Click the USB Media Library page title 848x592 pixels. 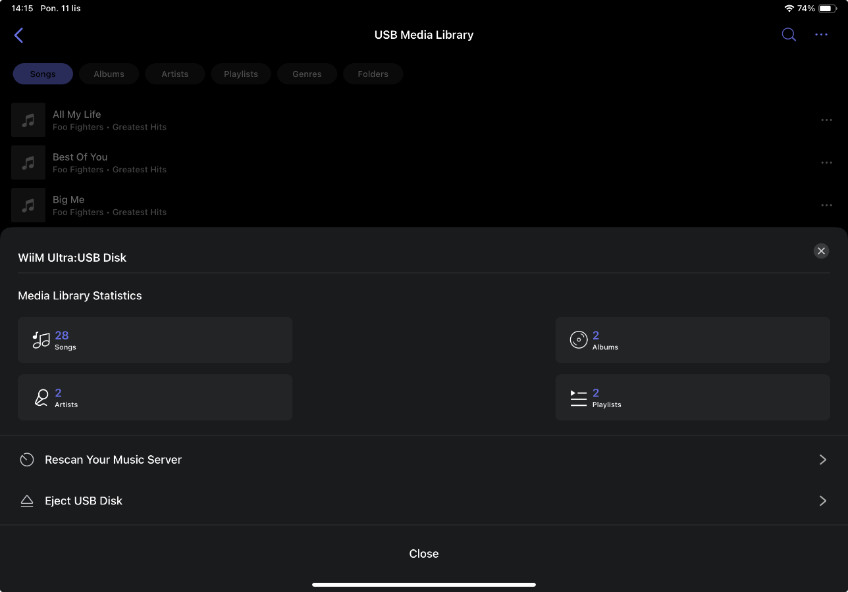click(424, 35)
